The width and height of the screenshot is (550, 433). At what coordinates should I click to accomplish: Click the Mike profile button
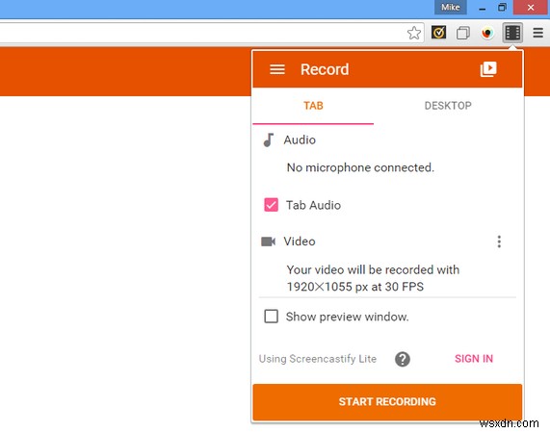(x=451, y=7)
